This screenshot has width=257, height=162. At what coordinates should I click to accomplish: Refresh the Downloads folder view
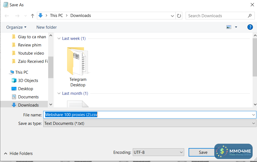pos(179,16)
